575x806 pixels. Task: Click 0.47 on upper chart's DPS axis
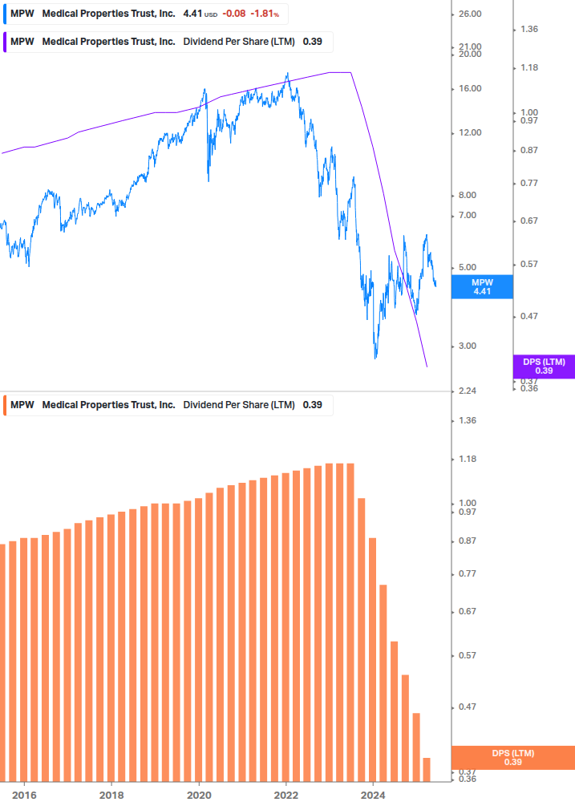pos(529,316)
